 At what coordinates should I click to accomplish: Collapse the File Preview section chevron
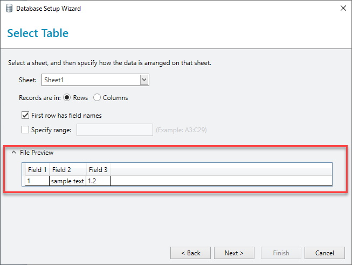coord(13,153)
